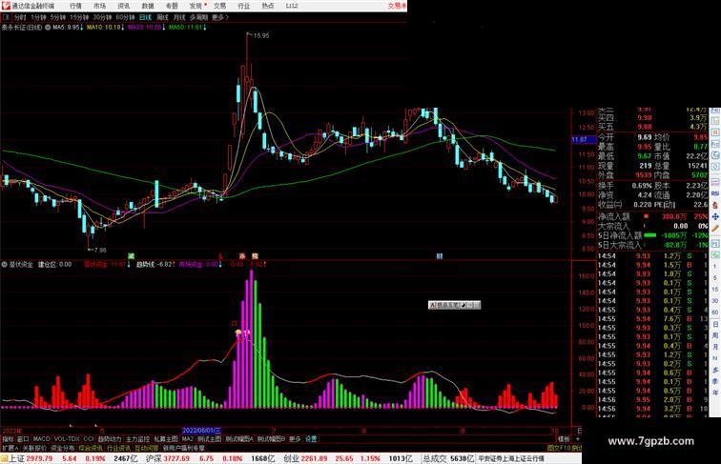Select the MA2 indicator tab
The width and height of the screenshot is (721, 464).
[x=188, y=439]
